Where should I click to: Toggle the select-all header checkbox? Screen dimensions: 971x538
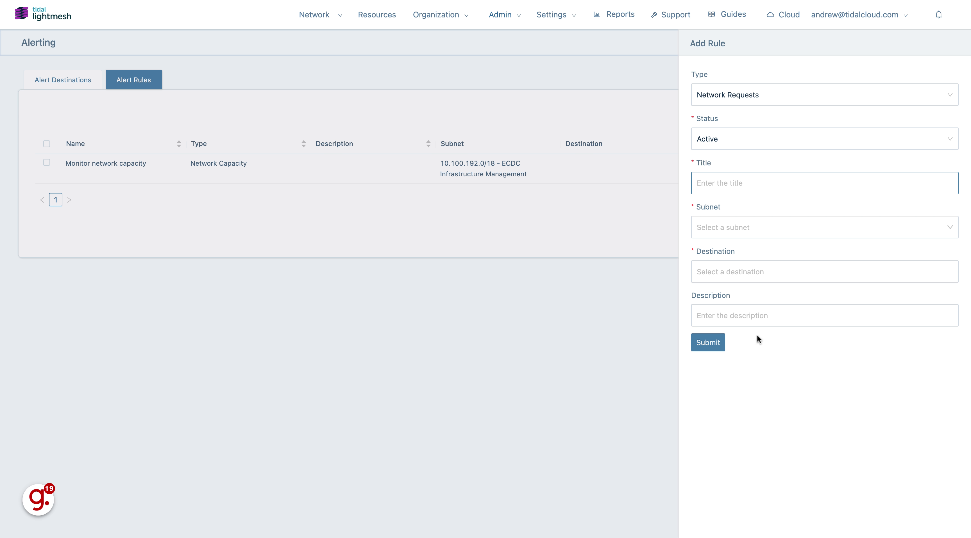(47, 143)
